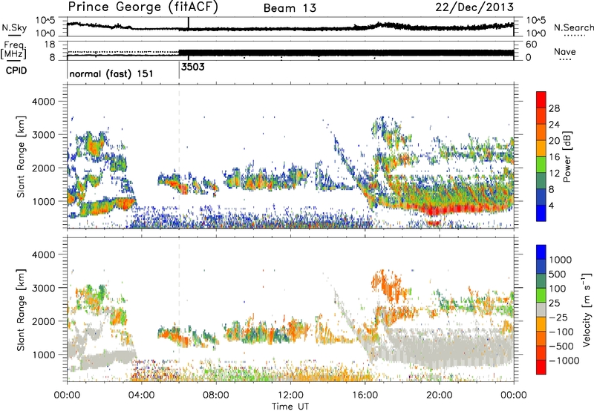Click the grey -25 to 25 velocity swatch
This screenshot has height=411, width=594.
(541, 309)
